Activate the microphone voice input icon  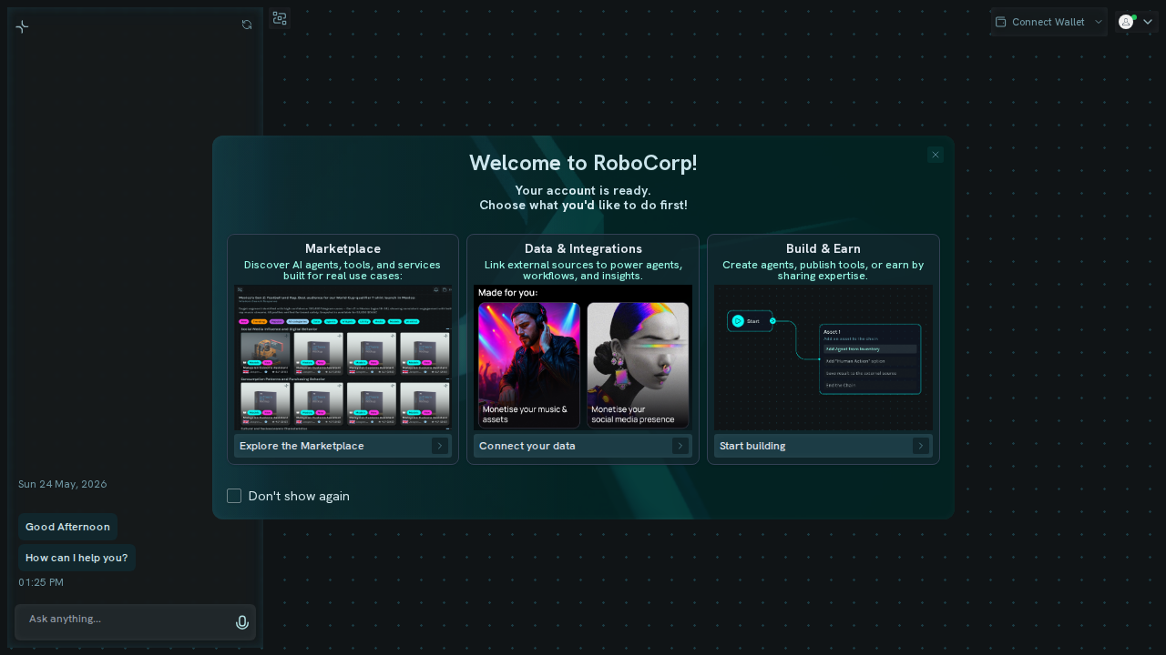(242, 622)
